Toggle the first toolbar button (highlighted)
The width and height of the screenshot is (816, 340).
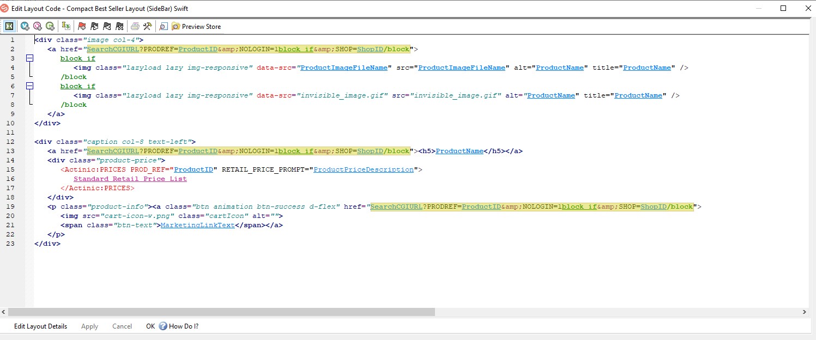(x=9, y=26)
